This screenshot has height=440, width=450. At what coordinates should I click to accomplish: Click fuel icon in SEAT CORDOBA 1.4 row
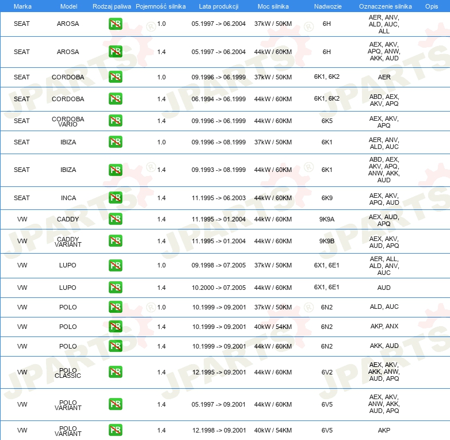(115, 99)
